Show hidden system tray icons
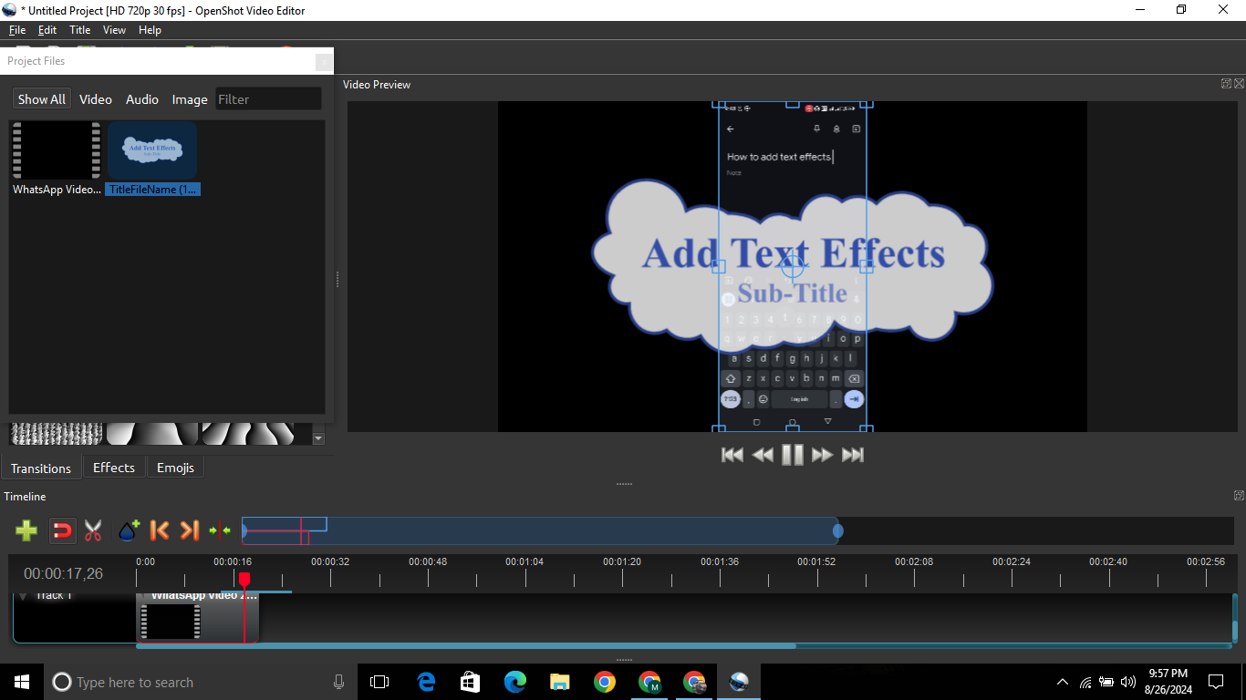The width and height of the screenshot is (1246, 700). tap(1062, 682)
